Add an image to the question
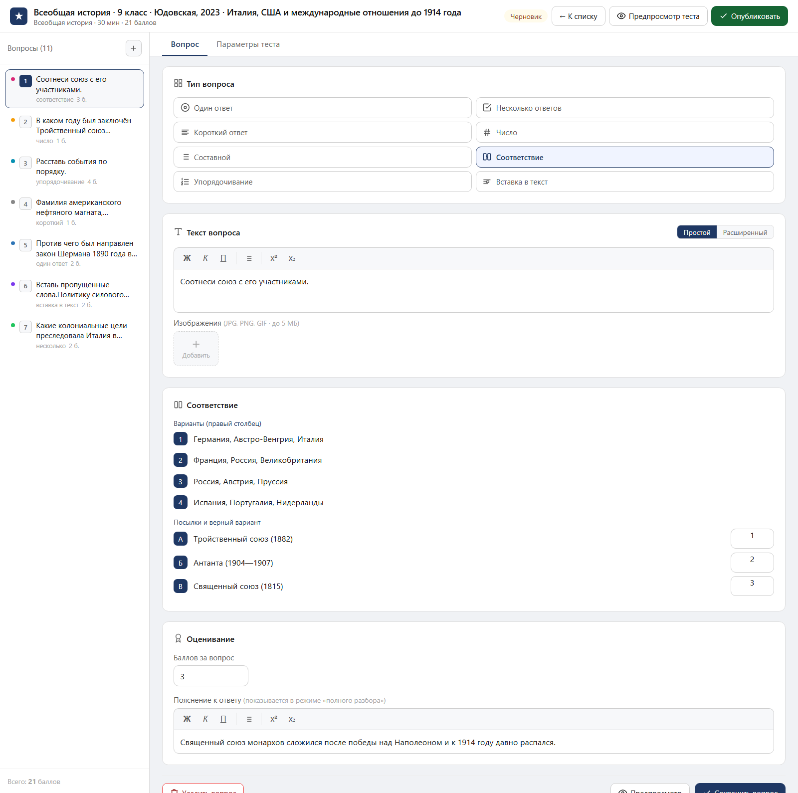Viewport: 798px width, 793px height. point(196,349)
